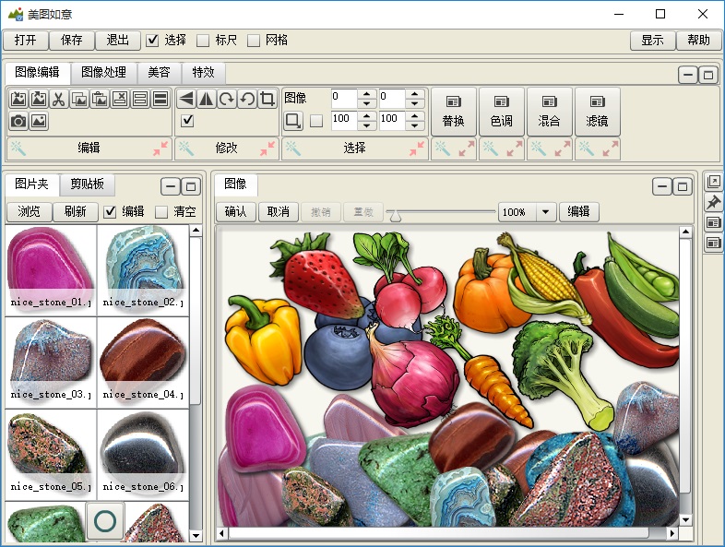Select the 图像编辑 tab
The width and height of the screenshot is (725, 547).
[x=38, y=72]
